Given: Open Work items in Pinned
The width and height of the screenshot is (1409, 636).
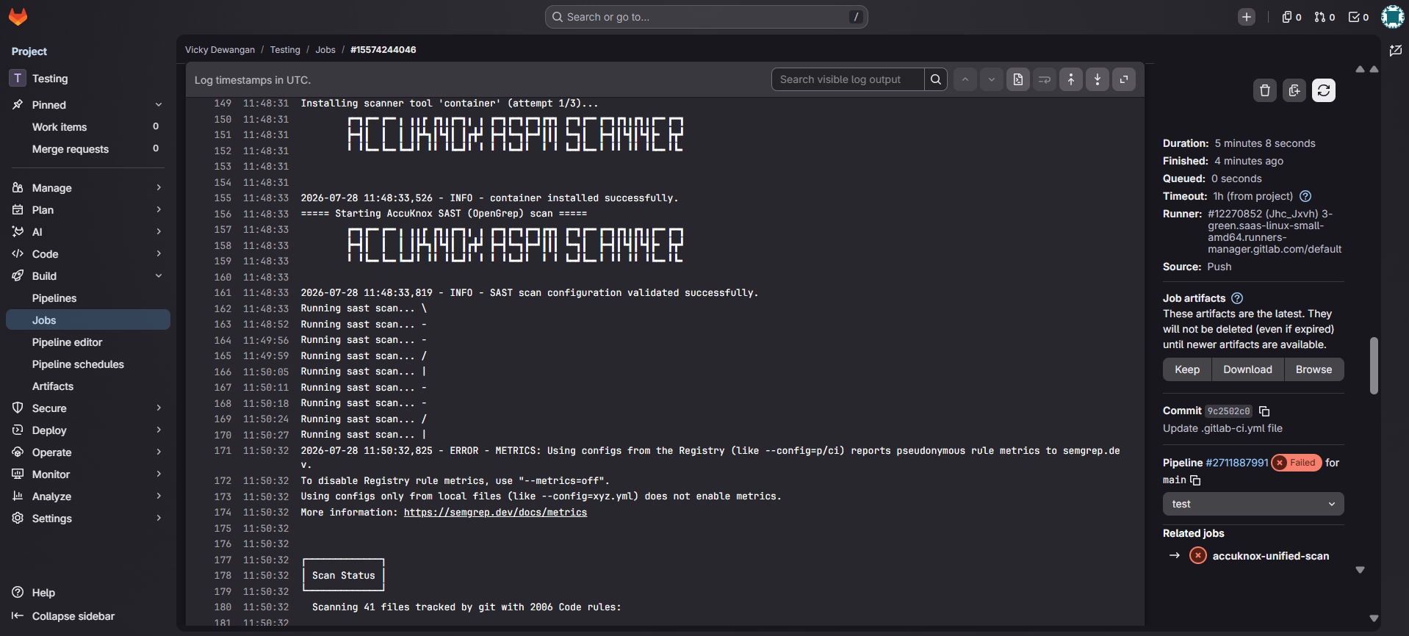Looking at the screenshot, I should [88, 127].
